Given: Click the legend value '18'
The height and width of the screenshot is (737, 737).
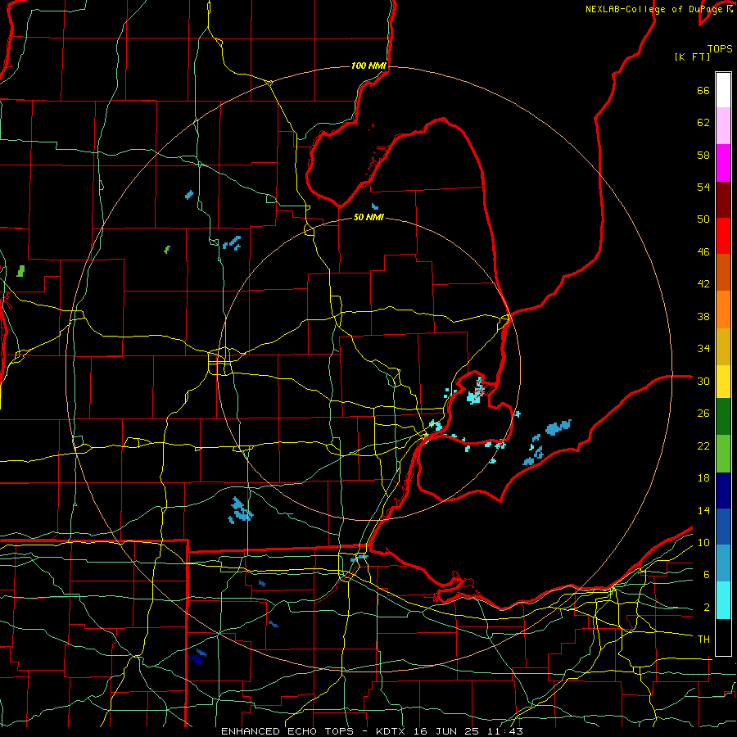Looking at the screenshot, I should pos(703,478).
